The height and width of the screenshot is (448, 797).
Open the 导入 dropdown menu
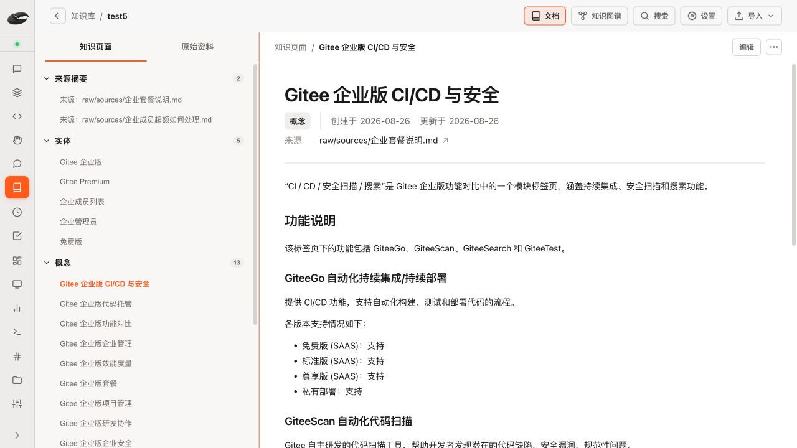(x=755, y=16)
